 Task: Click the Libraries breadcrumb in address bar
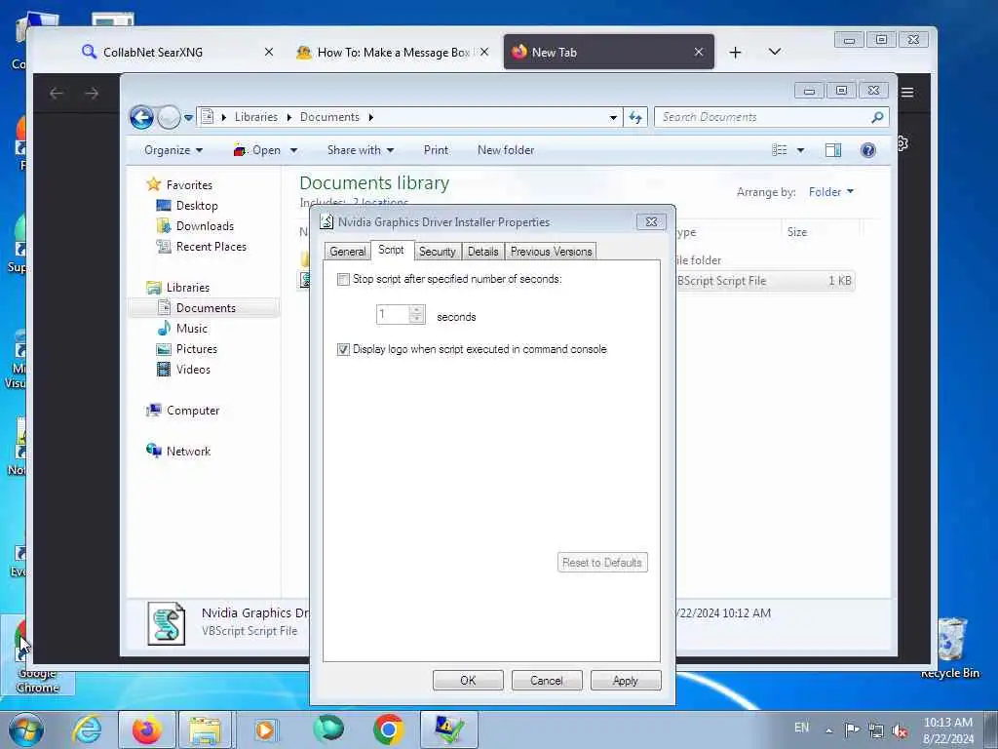(x=256, y=117)
